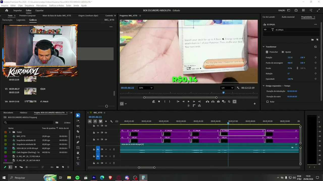Open the 82% zoom level dropdown
323x181 pixels.
tap(146, 88)
